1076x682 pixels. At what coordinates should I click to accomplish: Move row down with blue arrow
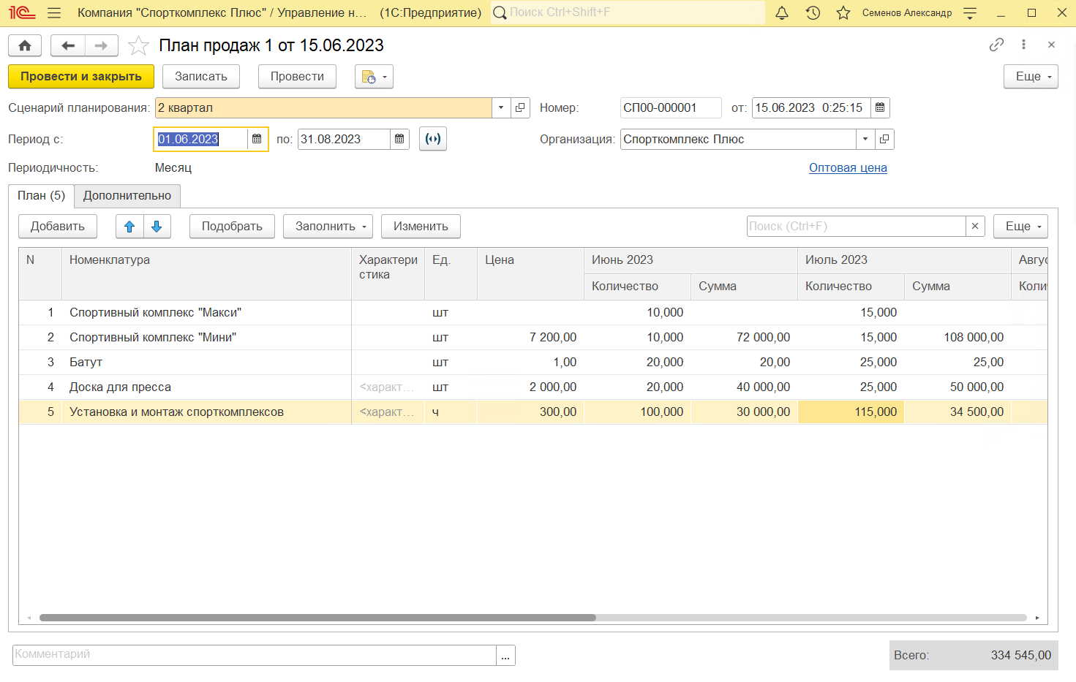point(157,227)
